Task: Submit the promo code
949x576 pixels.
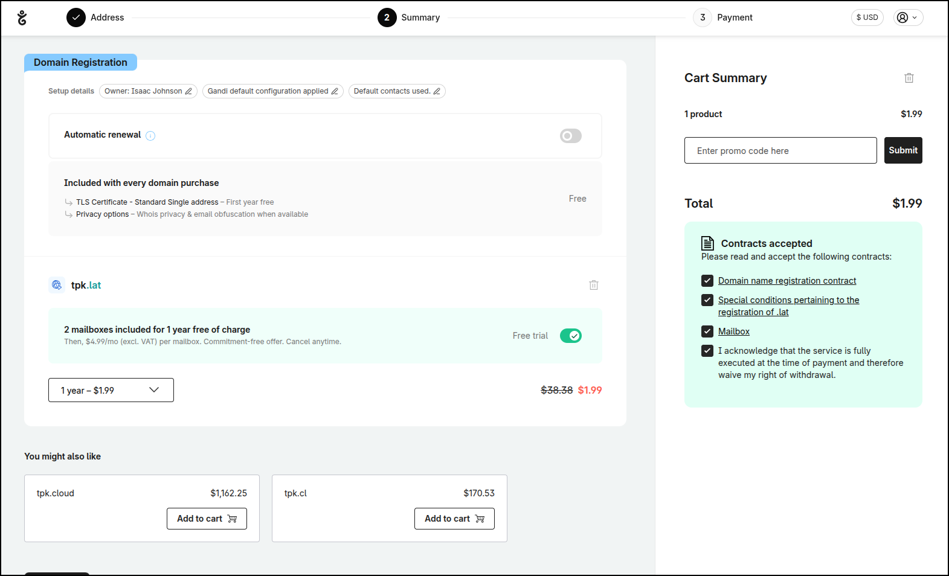Action: point(902,150)
